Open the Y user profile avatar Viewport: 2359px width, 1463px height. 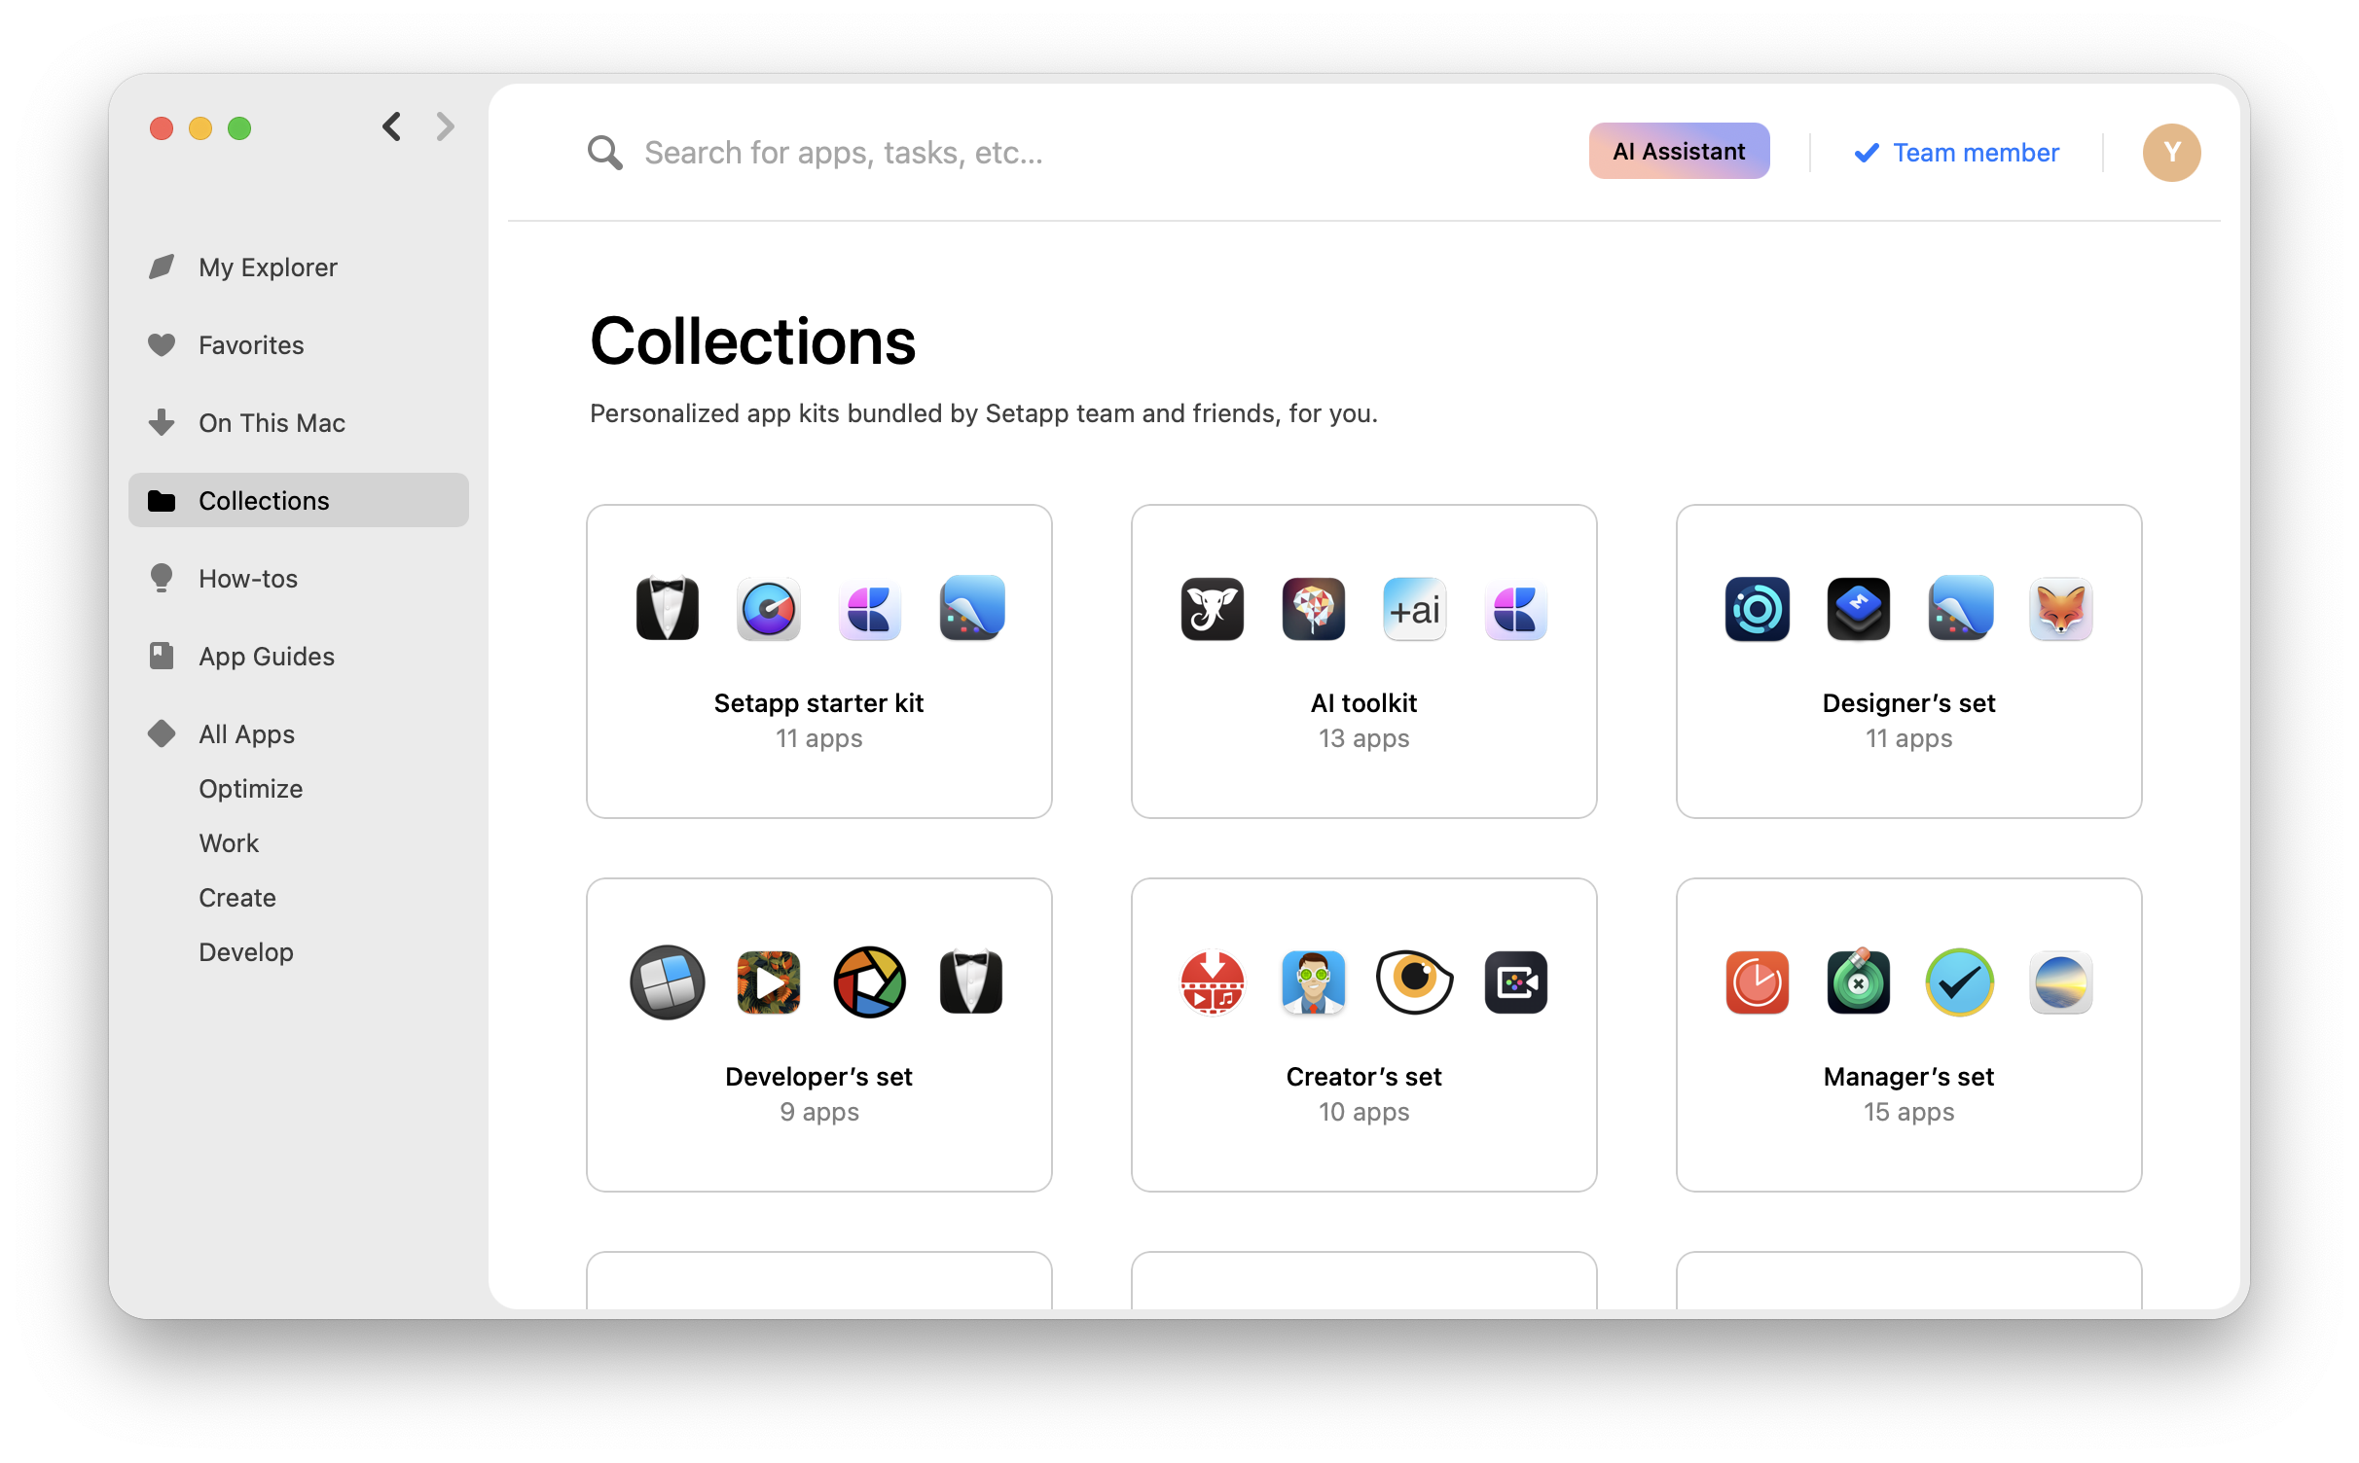2171,153
